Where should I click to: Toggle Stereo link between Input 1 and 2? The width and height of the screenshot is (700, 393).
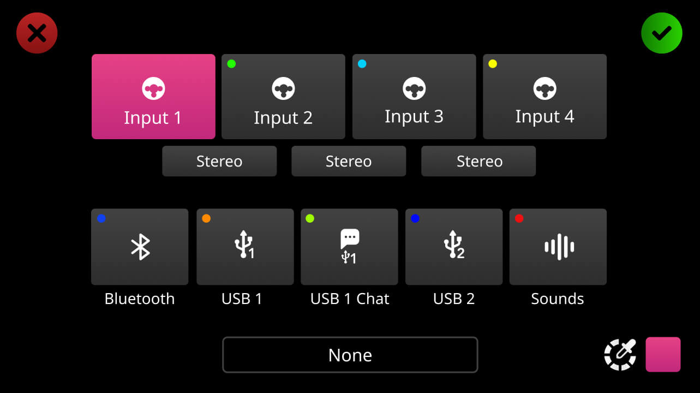click(219, 161)
